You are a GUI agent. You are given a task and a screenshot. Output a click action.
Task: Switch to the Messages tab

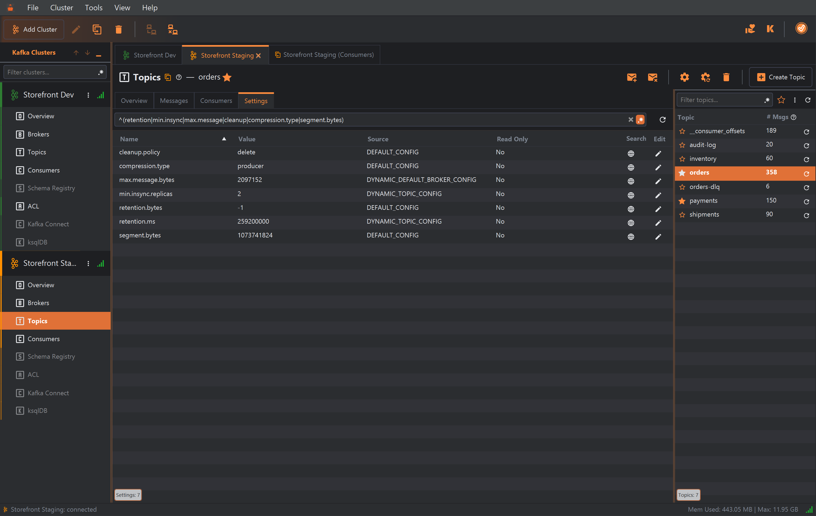(174, 101)
